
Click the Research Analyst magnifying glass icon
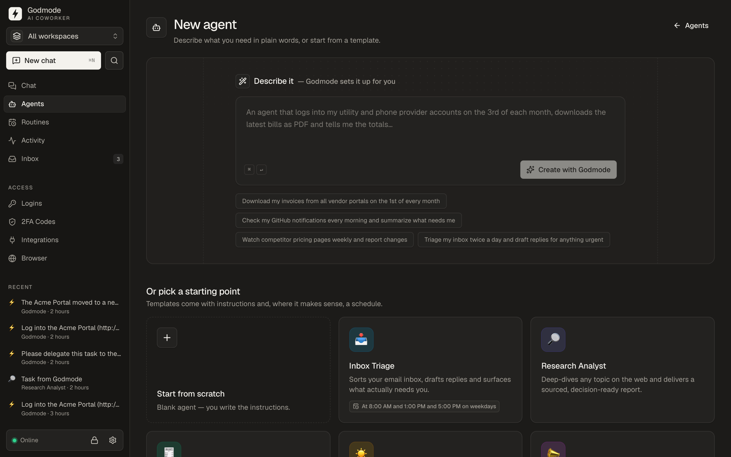coord(553,340)
